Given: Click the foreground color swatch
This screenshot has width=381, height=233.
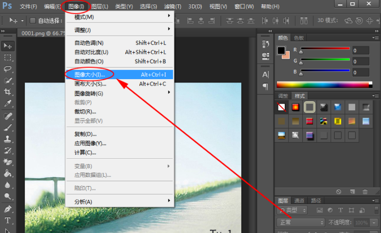Looking at the screenshot, I should pos(281,50).
